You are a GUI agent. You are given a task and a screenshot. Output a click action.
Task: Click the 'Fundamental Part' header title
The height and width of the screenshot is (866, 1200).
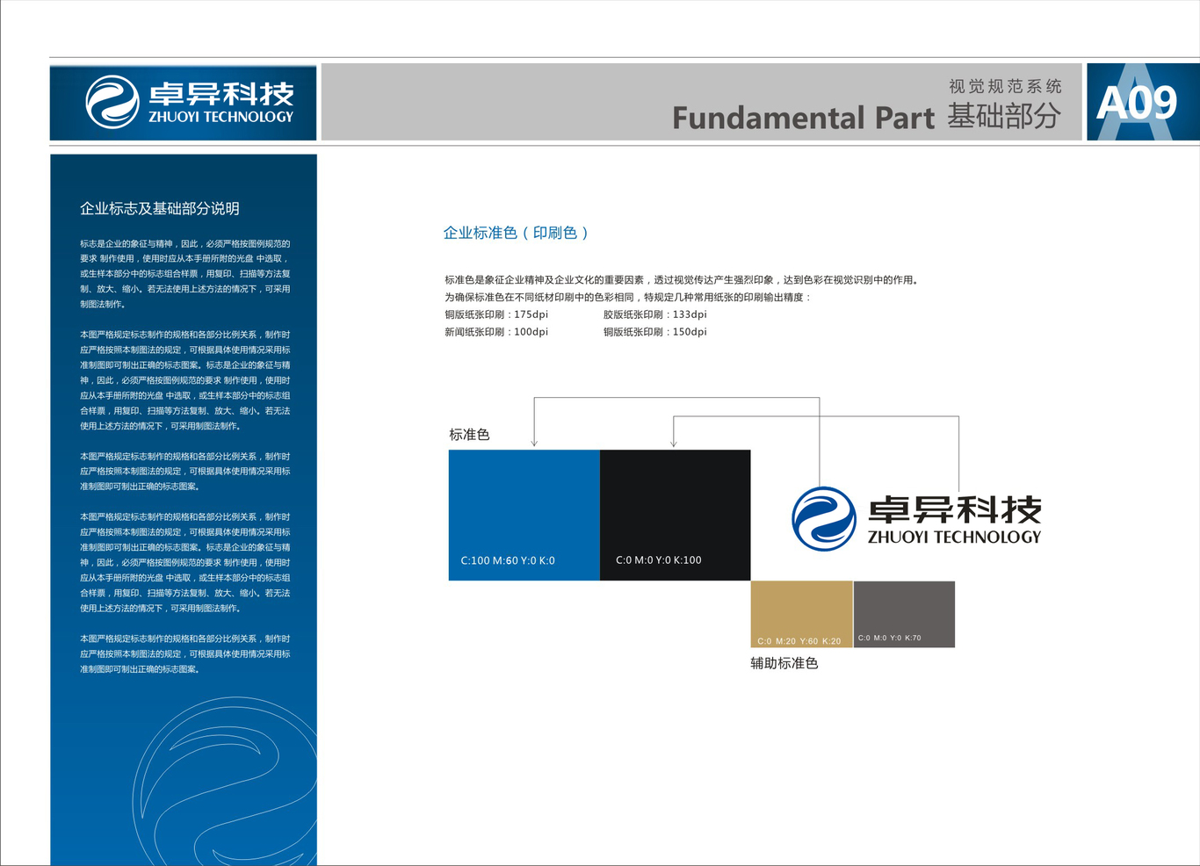[x=803, y=118]
